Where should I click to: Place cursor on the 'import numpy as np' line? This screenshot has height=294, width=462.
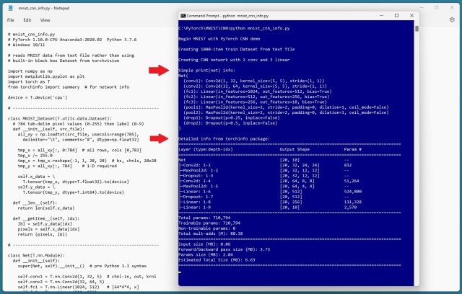(27, 71)
